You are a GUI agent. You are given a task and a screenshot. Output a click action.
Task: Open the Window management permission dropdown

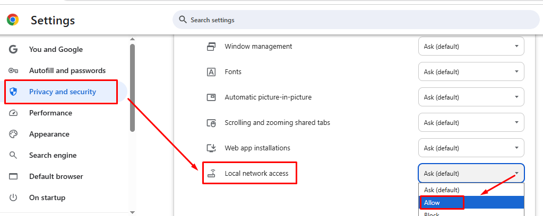(471, 47)
